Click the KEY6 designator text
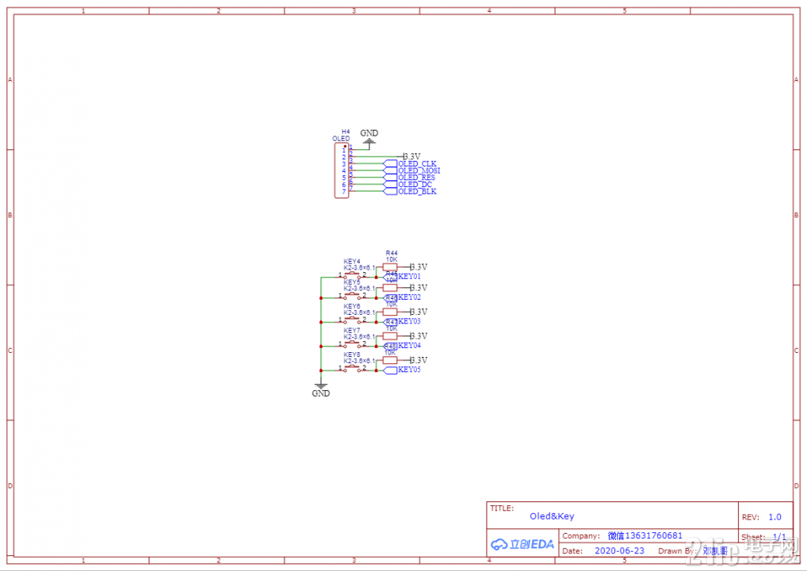The width and height of the screenshot is (807, 571). click(x=352, y=306)
